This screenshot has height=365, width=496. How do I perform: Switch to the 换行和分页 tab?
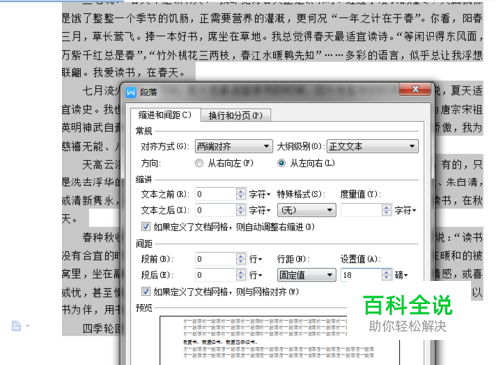click(236, 115)
